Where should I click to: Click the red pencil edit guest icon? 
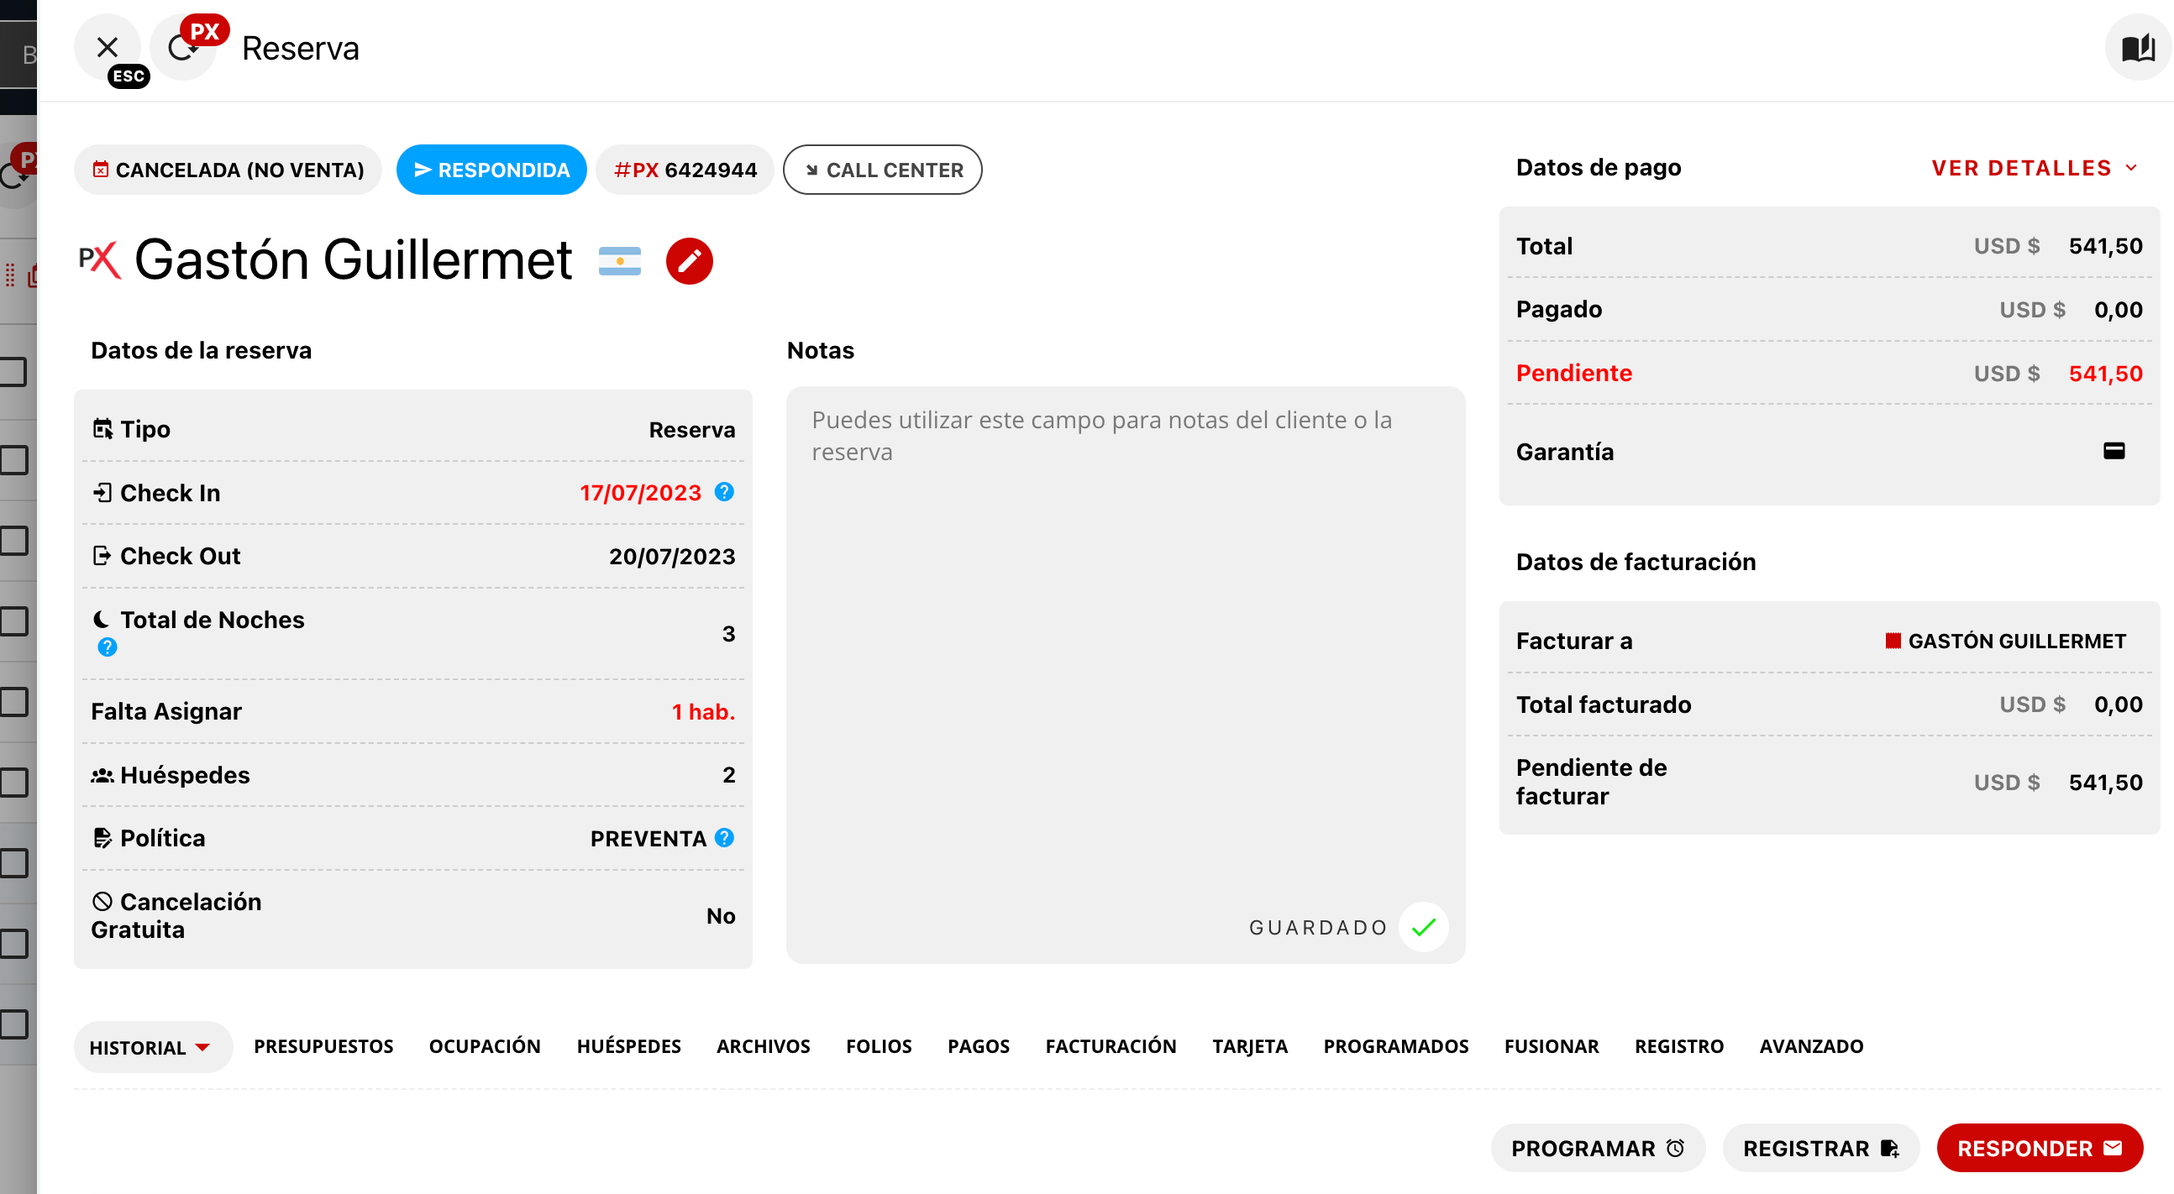(689, 262)
